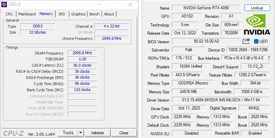Open the Graphics tab in CPU-Z
Viewport: 275px width, 138px height.
pyautogui.click(x=78, y=14)
